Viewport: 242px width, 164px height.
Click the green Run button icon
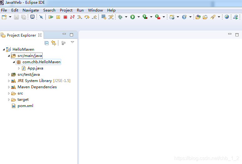coord(133,17)
